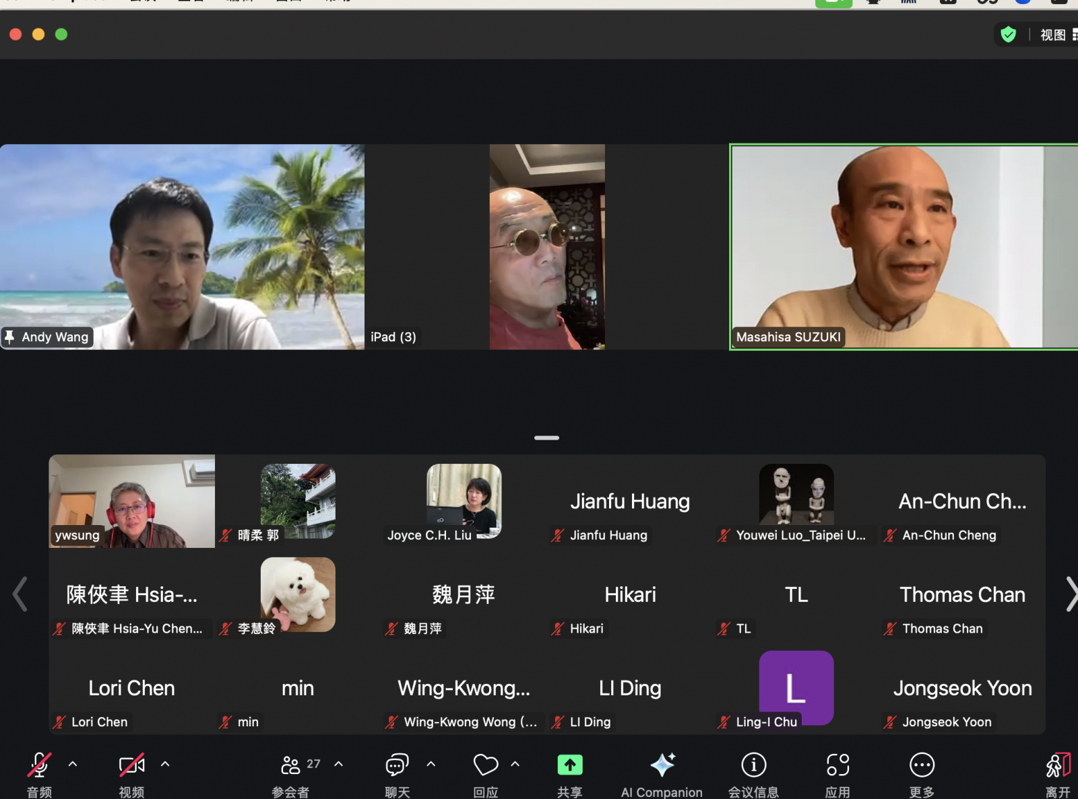
Task: Open the reactions heart icon
Action: [x=485, y=765]
